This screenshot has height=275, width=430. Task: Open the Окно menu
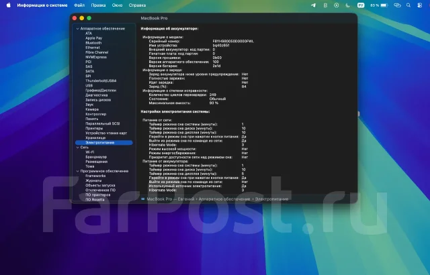coord(117,5)
